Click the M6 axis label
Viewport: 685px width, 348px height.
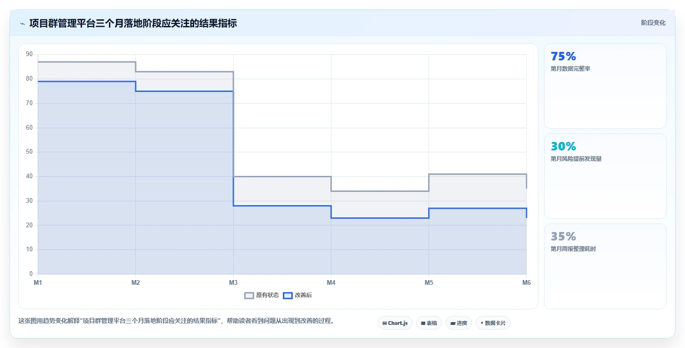(527, 282)
